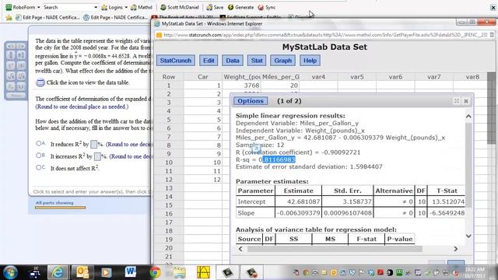The height and width of the screenshot is (280, 498).
Task: Select the mixed number button in math palette
Action: pos(21,55)
